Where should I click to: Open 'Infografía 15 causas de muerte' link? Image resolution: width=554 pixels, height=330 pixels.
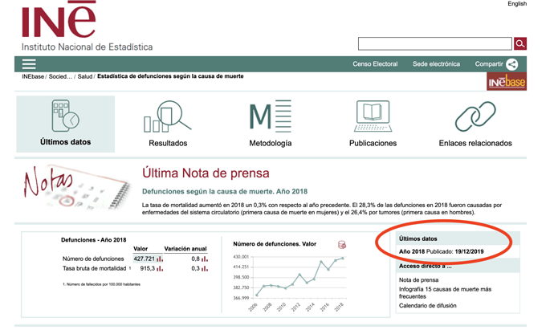445,293
